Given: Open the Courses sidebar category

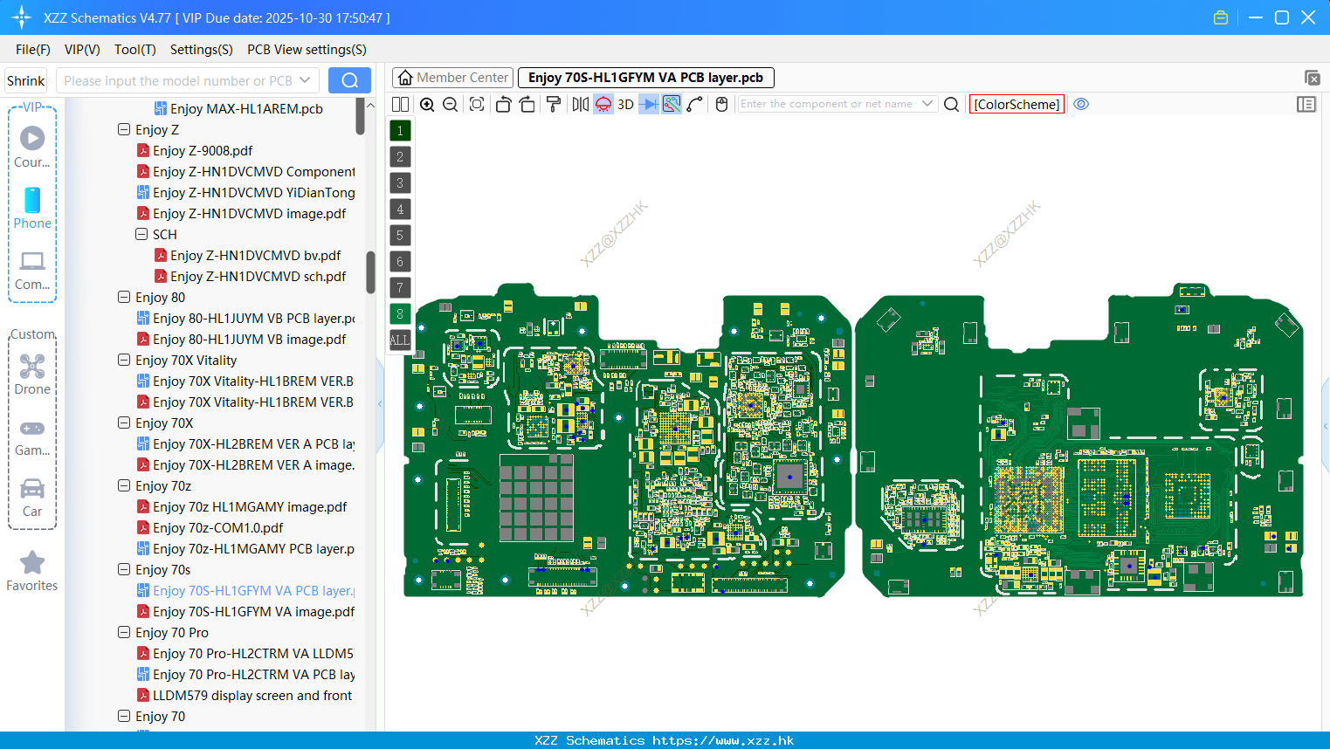Looking at the screenshot, I should (x=32, y=147).
